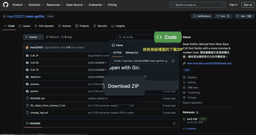The image size is (256, 135).
Task: Click the Sign in link
Action: pyautogui.click(x=233, y=5)
